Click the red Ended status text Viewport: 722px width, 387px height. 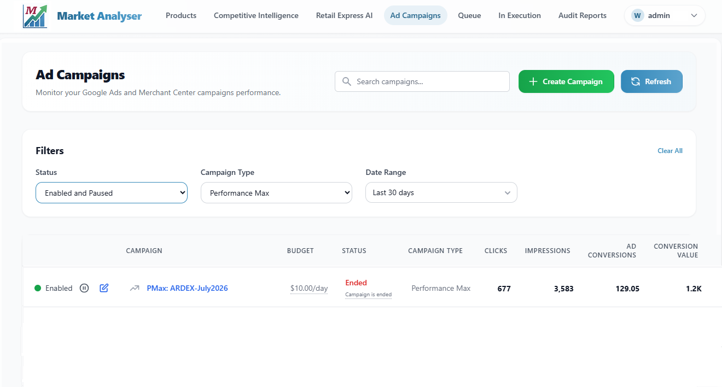click(356, 283)
